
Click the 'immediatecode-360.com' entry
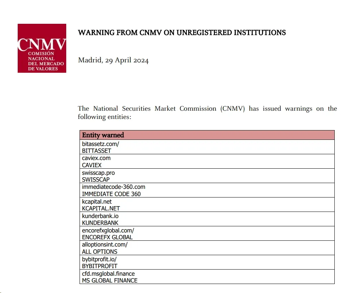[114, 187]
